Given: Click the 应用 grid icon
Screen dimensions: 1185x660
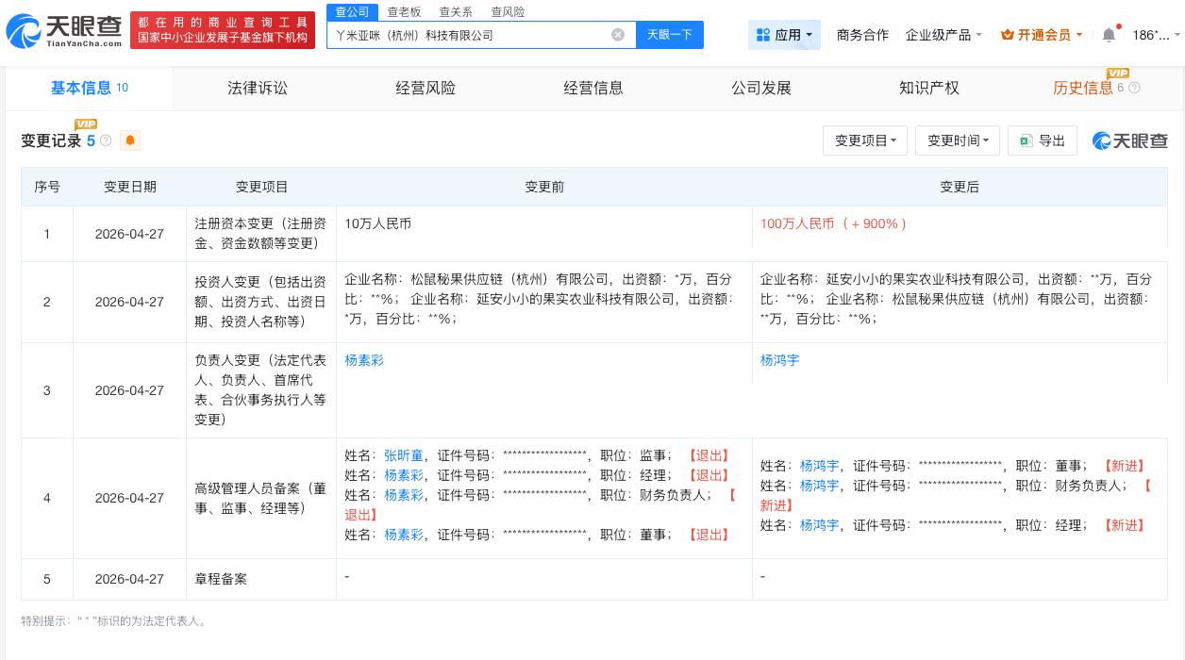Looking at the screenshot, I should [x=764, y=35].
